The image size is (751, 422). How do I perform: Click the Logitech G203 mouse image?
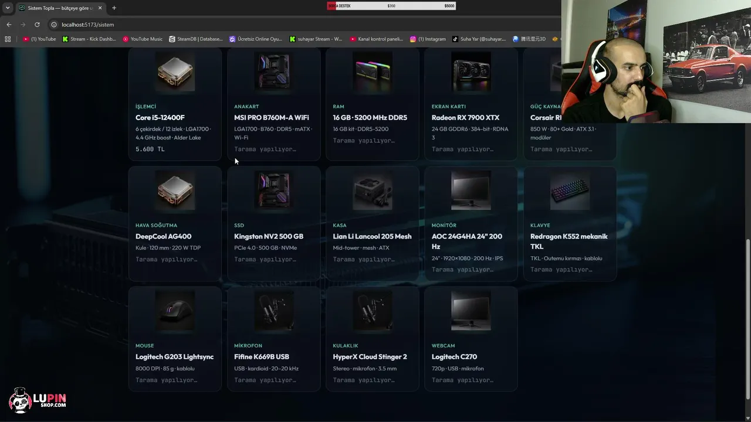tap(175, 311)
